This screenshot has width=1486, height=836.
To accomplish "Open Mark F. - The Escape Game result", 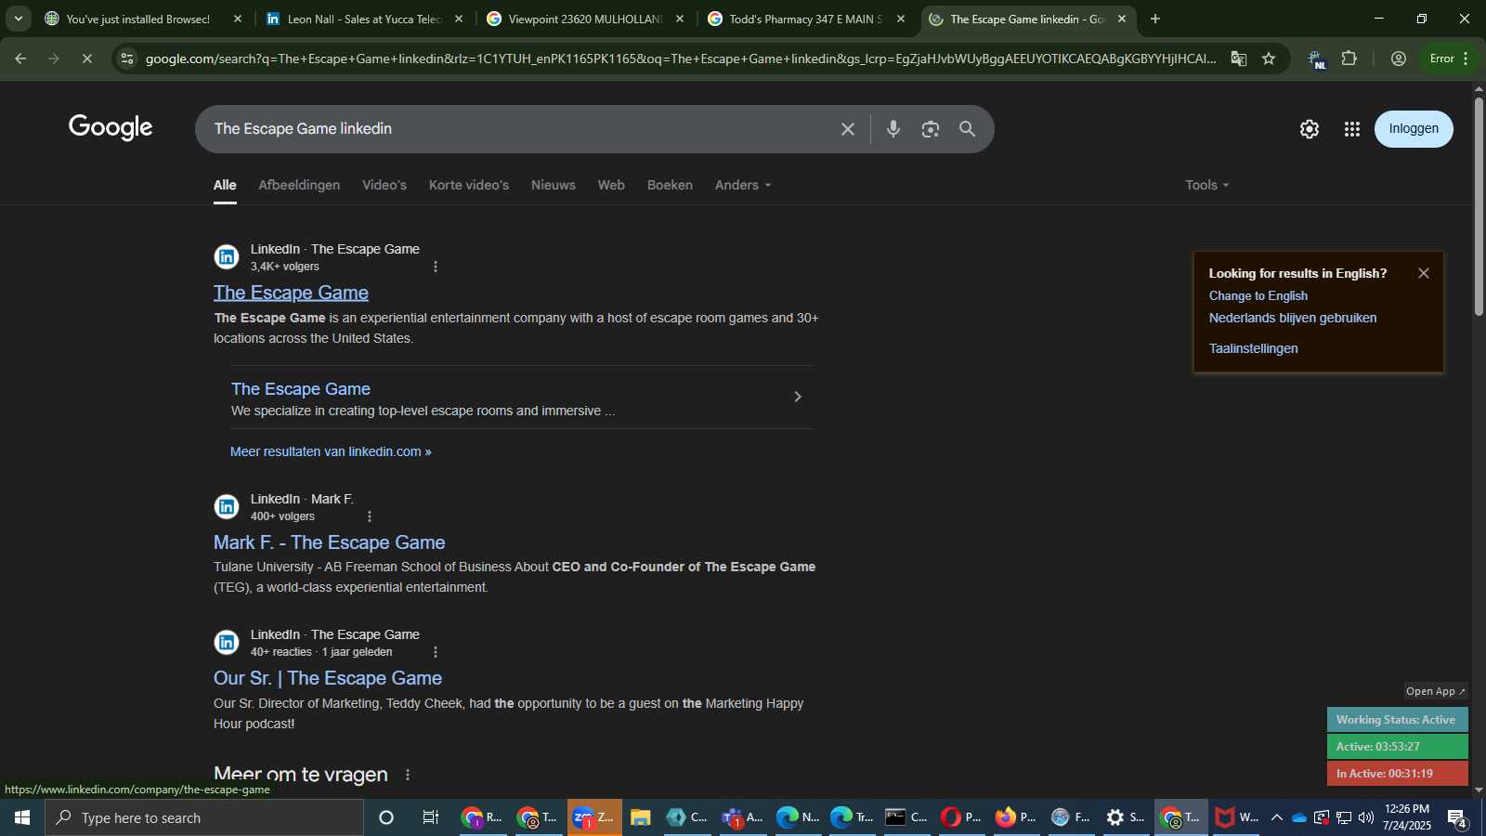I will (330, 542).
